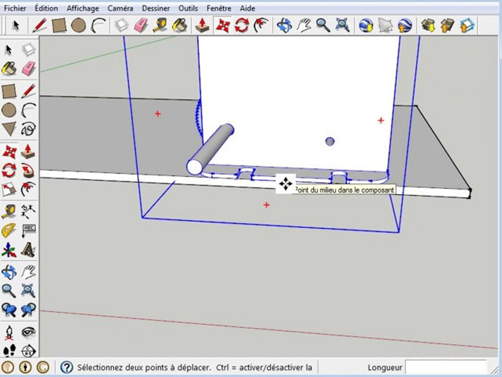Click the person status bar icon

tap(25, 367)
